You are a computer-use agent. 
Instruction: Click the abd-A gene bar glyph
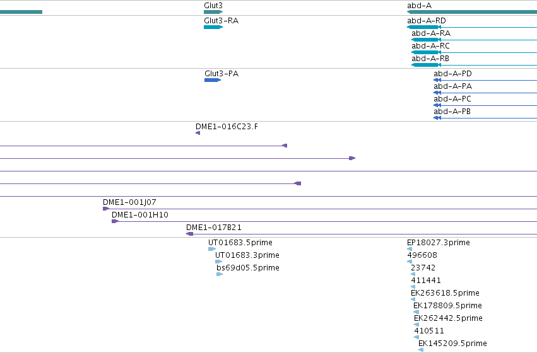472,12
